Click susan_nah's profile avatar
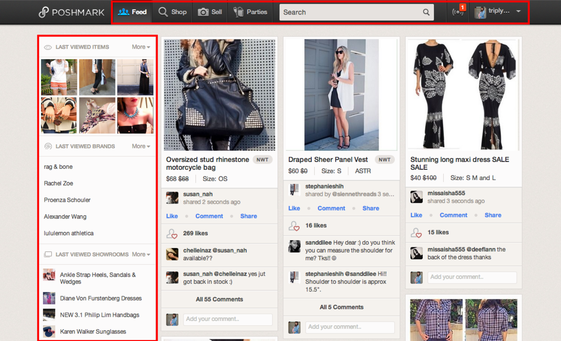Image resolution: width=561 pixels, height=341 pixels. point(172,197)
